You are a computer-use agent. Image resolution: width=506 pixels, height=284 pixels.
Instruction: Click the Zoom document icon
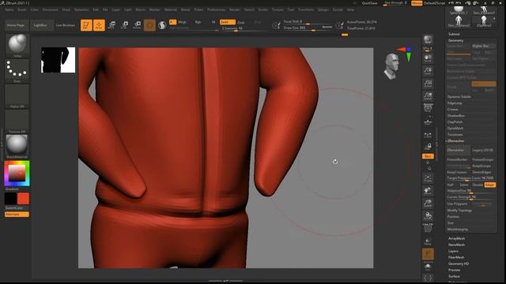click(x=428, y=71)
